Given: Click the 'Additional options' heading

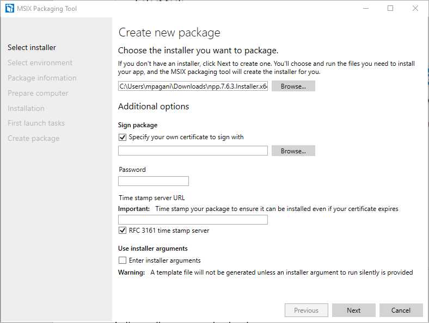Looking at the screenshot, I should 154,106.
